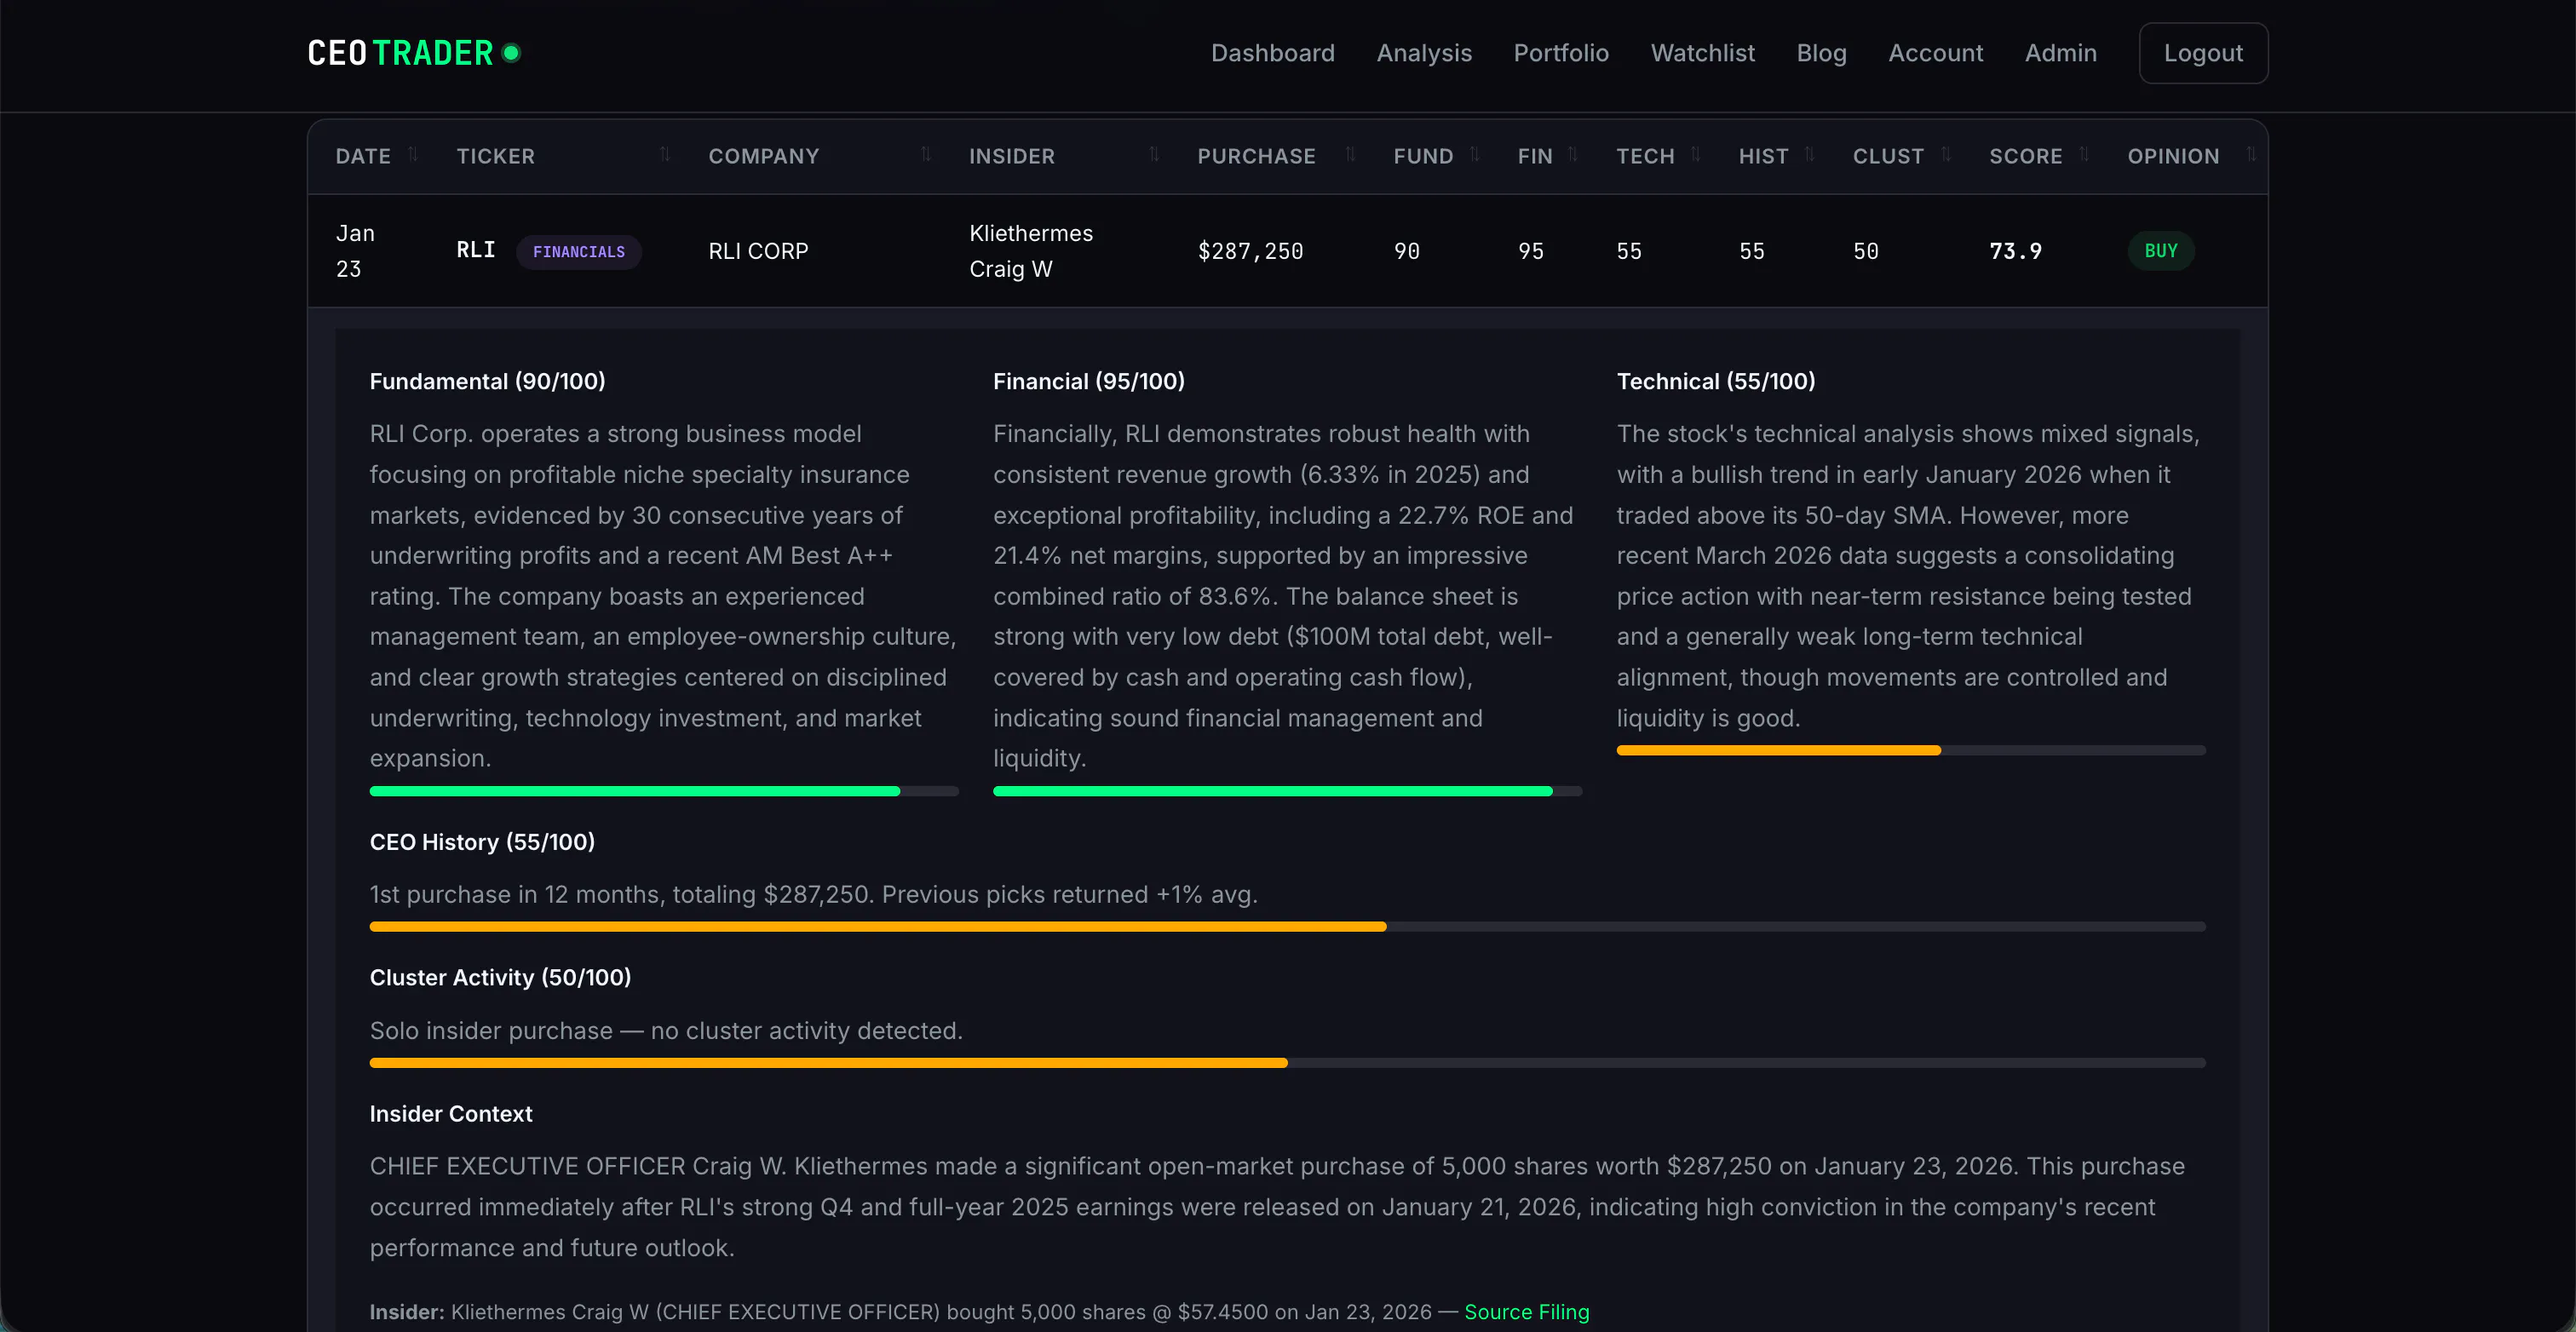Image resolution: width=2576 pixels, height=1332 pixels.
Task: View the Watchlist page
Action: click(x=1703, y=53)
